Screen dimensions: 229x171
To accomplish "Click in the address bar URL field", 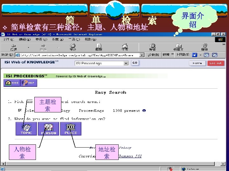I will [x=77, y=55].
